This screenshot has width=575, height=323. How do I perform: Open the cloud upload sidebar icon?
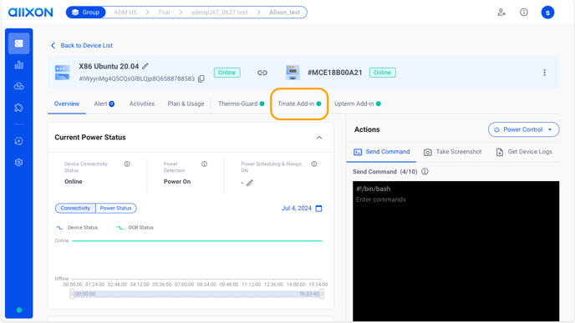pos(18,86)
